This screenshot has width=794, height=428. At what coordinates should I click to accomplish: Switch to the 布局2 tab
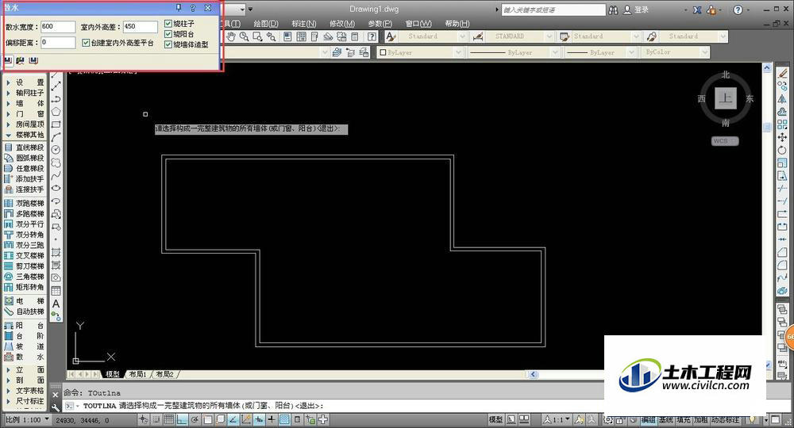coord(164,374)
